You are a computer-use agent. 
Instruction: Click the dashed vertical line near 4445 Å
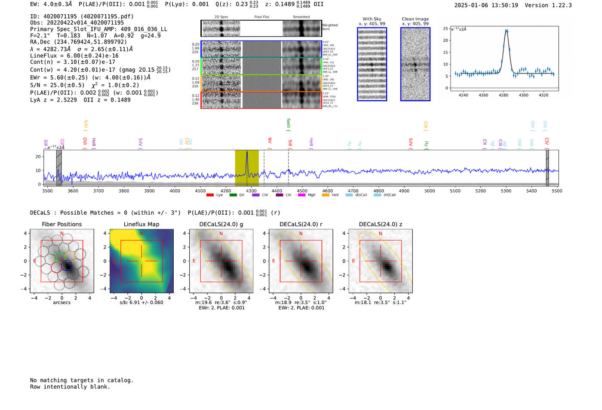click(289, 168)
